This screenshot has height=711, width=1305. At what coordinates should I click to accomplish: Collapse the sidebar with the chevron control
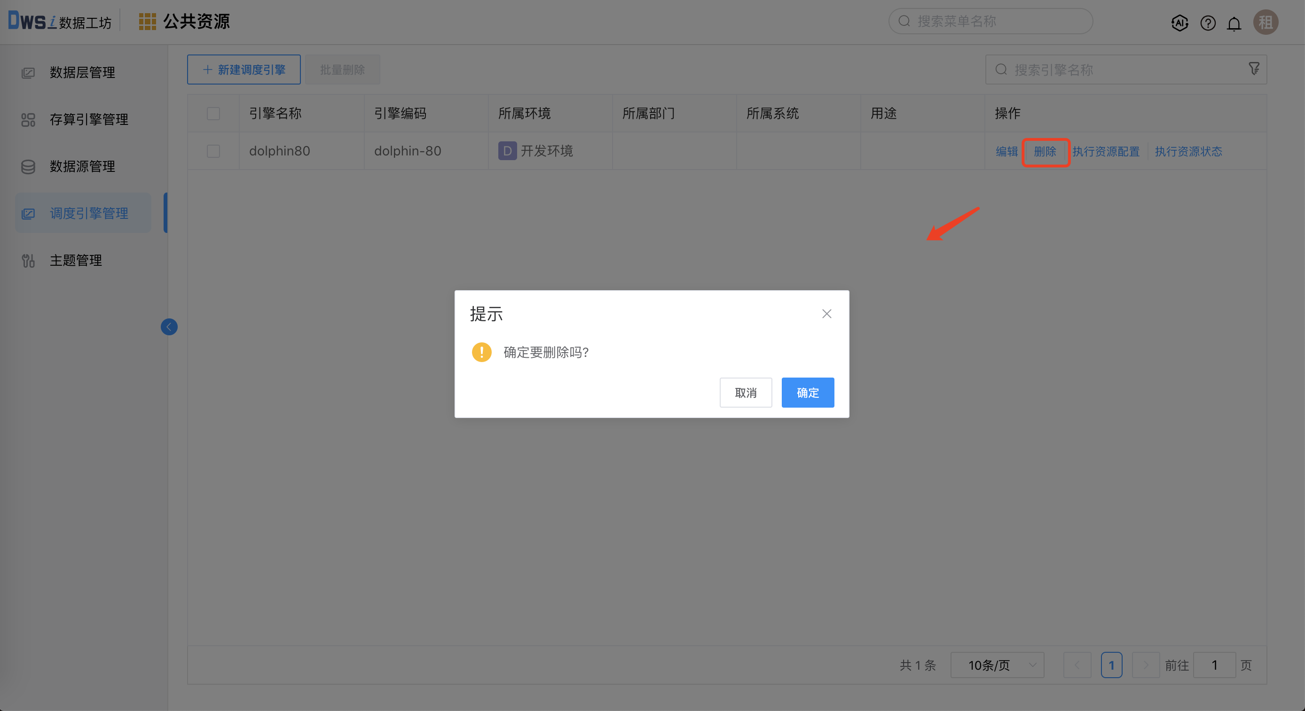[169, 326]
